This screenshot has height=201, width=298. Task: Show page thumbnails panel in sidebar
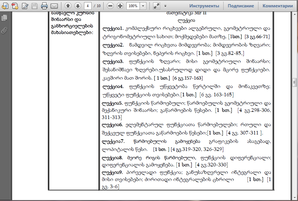point(4,18)
